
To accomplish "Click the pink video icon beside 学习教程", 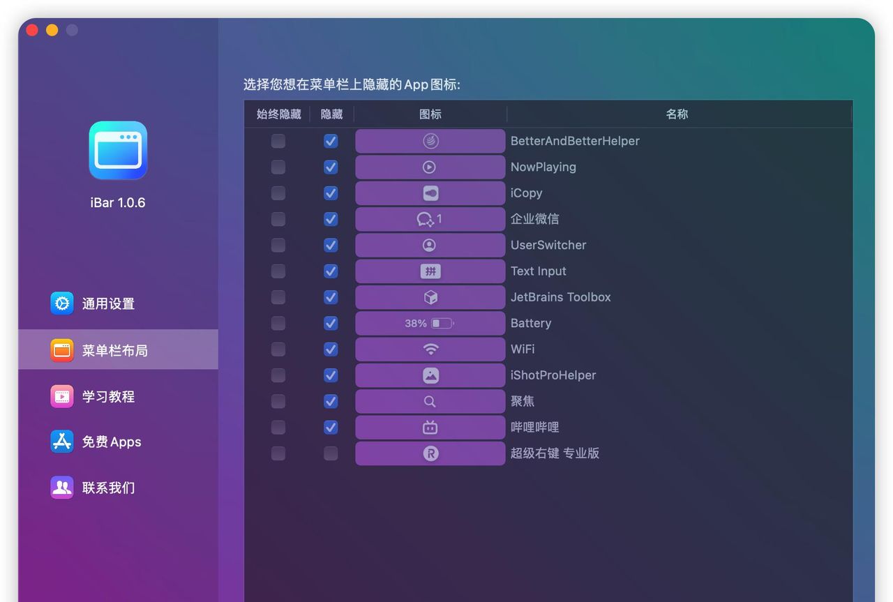I will [x=62, y=396].
